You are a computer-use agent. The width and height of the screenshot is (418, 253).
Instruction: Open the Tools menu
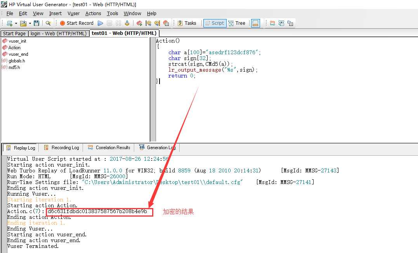click(x=113, y=13)
